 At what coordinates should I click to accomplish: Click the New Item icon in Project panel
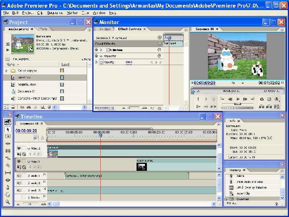43,107
